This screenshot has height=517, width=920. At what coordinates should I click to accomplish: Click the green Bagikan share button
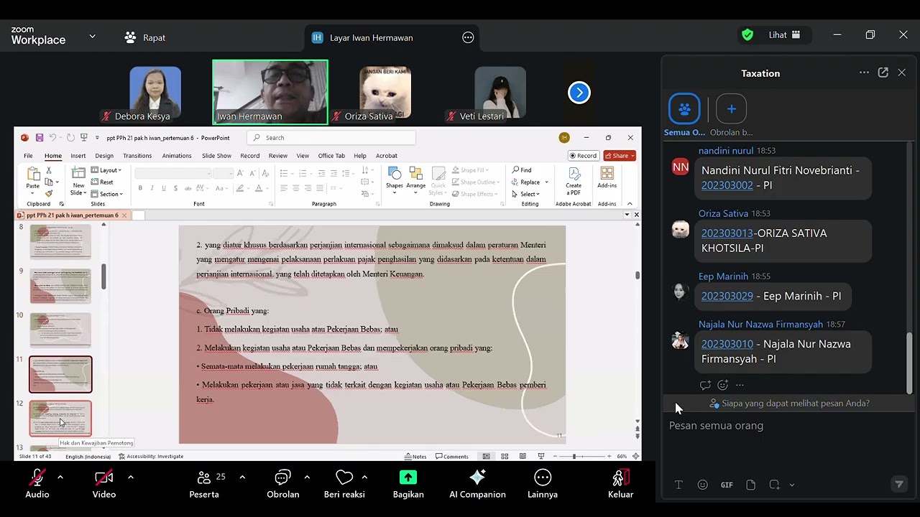[x=408, y=484]
